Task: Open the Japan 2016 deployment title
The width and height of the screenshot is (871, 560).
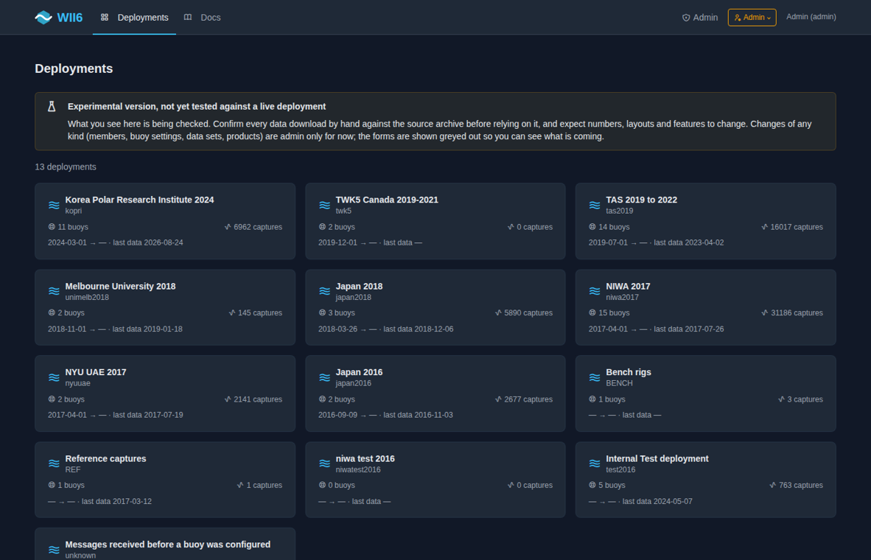Action: click(x=360, y=372)
